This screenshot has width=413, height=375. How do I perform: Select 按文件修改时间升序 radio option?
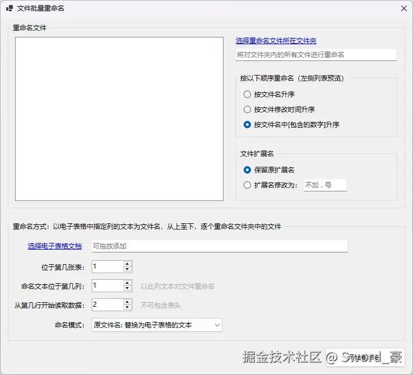(279, 110)
